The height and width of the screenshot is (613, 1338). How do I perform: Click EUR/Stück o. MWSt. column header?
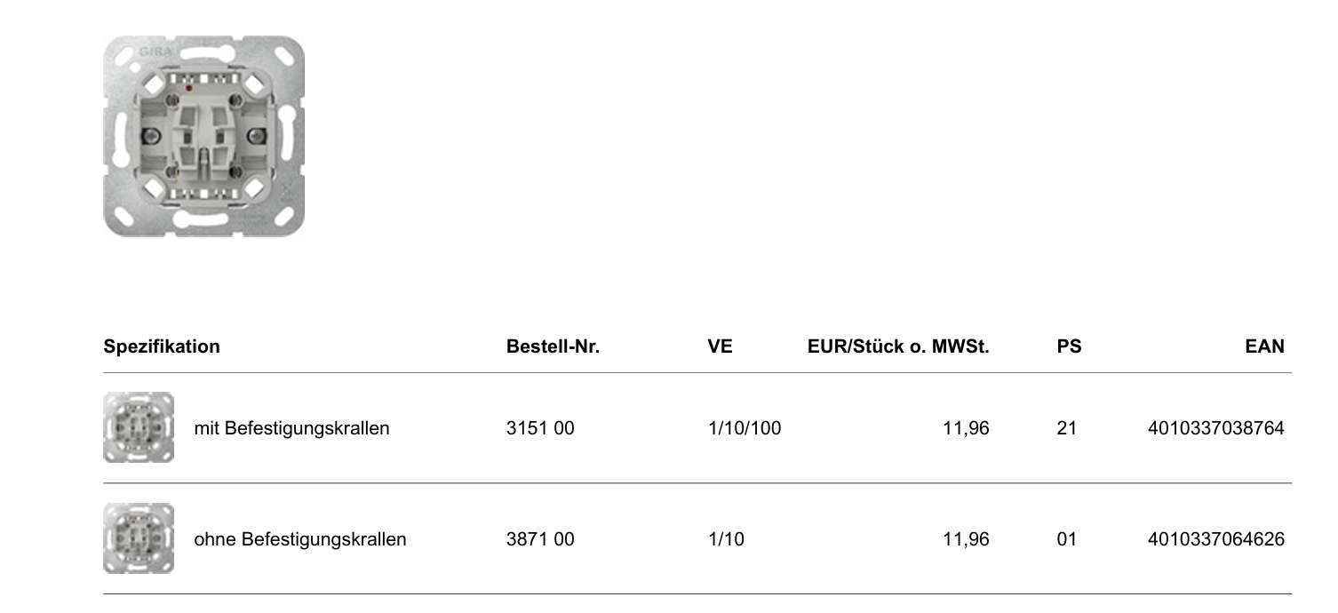[x=898, y=347]
